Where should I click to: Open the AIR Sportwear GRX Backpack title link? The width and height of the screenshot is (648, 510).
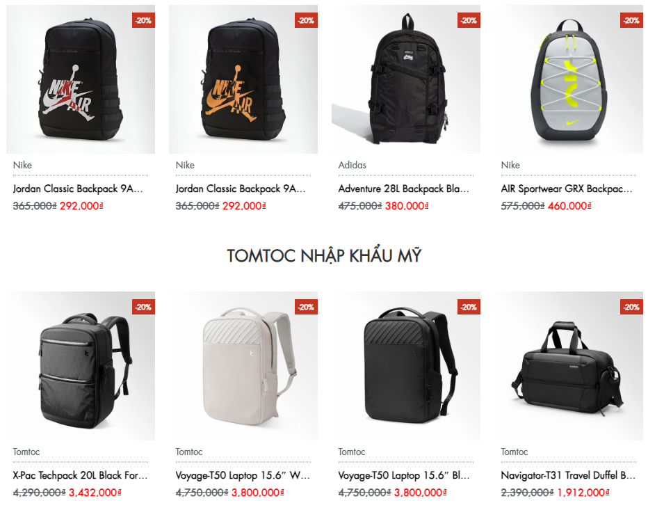coord(567,189)
